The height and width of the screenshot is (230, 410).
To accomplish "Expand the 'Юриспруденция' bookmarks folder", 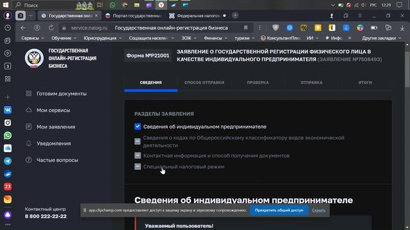I will click(102, 38).
